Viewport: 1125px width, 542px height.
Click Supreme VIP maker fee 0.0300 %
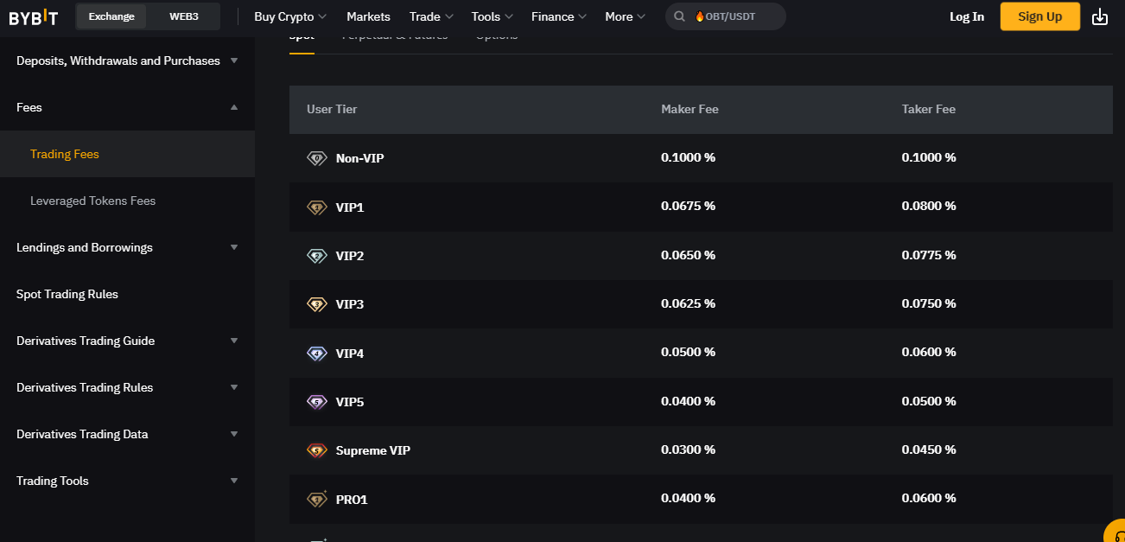click(688, 450)
